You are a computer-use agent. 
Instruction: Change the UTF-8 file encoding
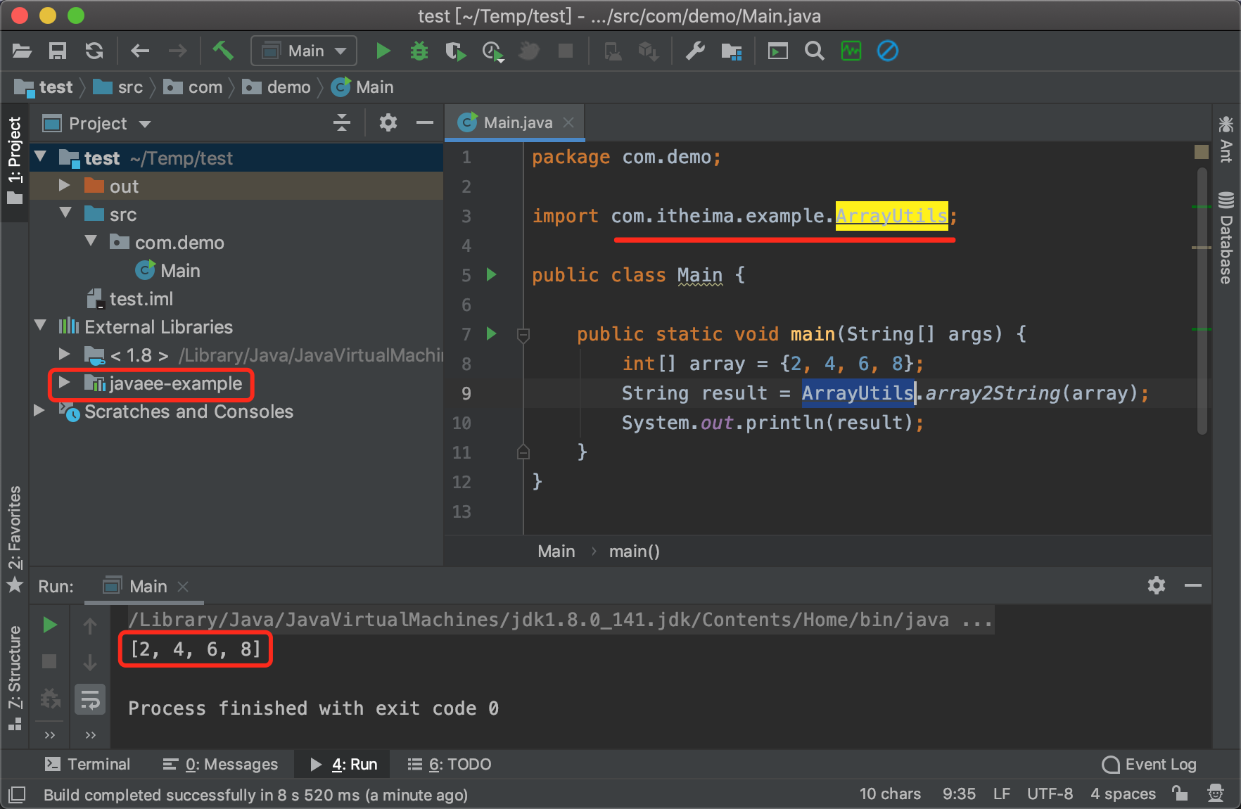(x=1050, y=794)
